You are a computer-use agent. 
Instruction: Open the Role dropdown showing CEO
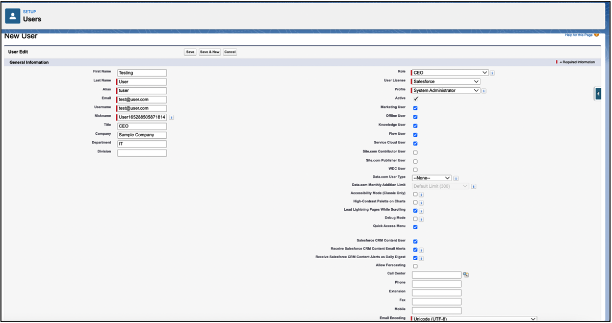click(x=450, y=73)
